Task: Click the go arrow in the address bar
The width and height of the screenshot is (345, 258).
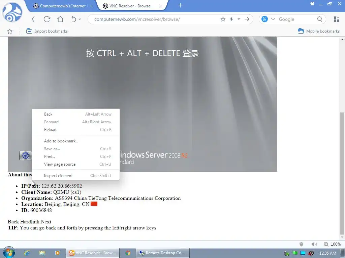Action: 247,19
